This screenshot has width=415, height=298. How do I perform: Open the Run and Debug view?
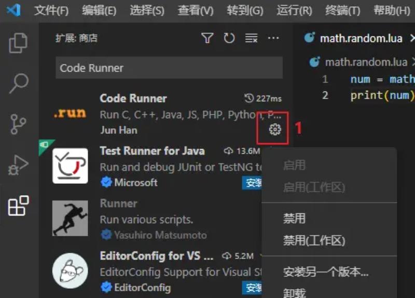pos(18,165)
